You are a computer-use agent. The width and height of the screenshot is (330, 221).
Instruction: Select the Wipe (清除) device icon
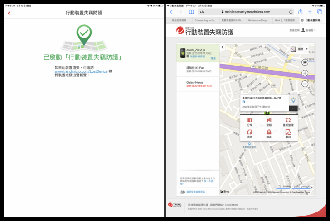coord(250,132)
